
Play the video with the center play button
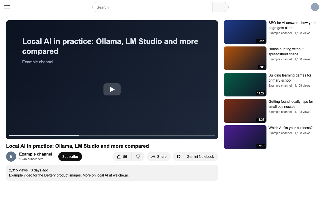tap(112, 89)
